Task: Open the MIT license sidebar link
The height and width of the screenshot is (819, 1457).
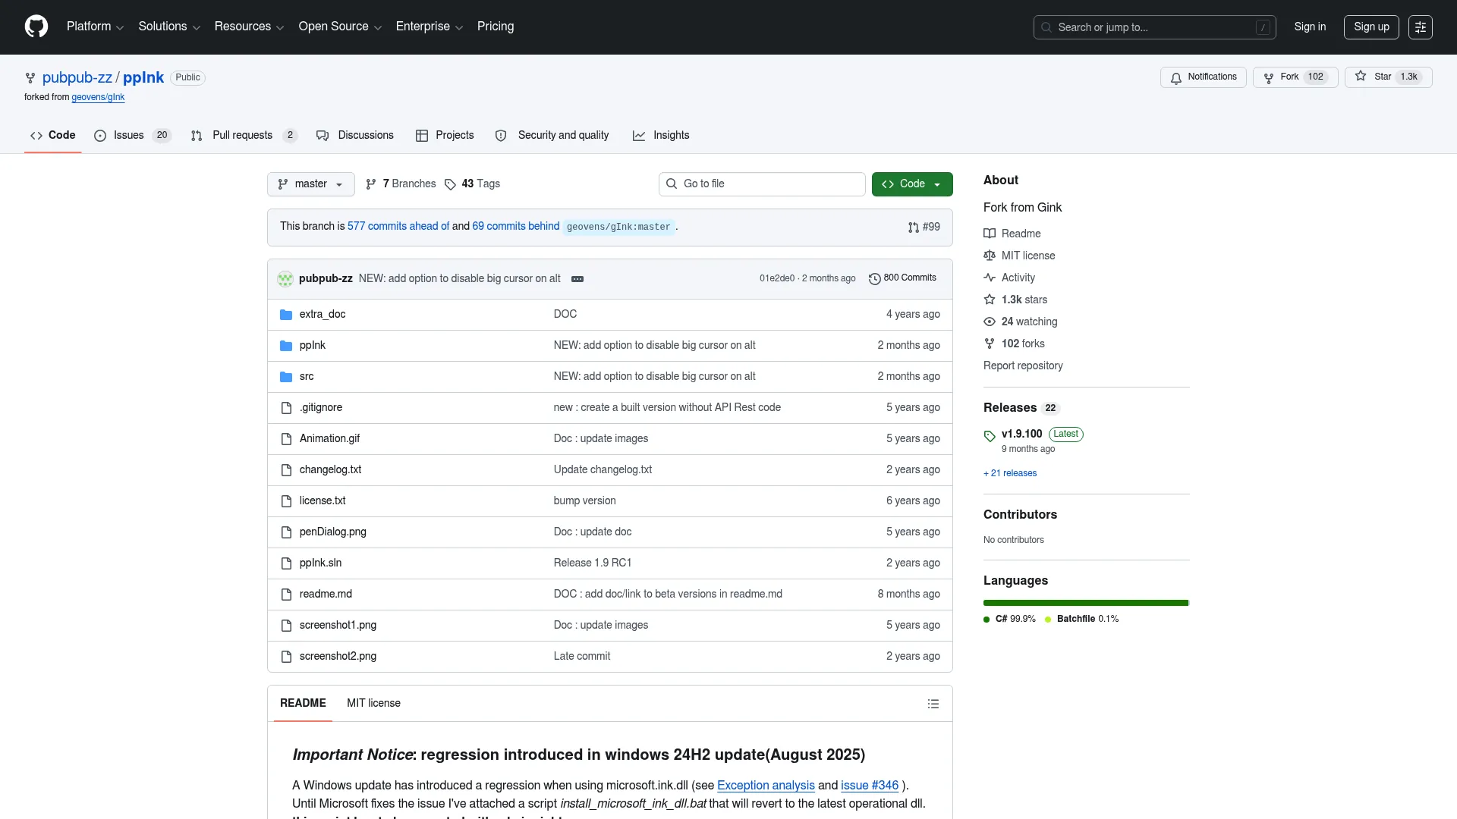Action: 1019,256
